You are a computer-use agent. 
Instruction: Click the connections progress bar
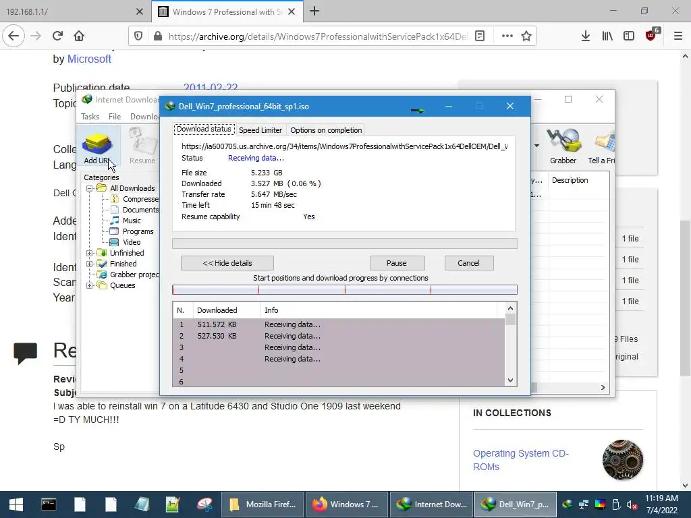click(x=345, y=290)
